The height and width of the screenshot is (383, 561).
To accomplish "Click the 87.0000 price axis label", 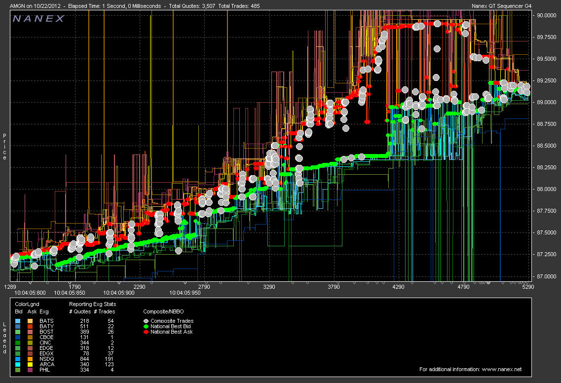I will (x=547, y=276).
